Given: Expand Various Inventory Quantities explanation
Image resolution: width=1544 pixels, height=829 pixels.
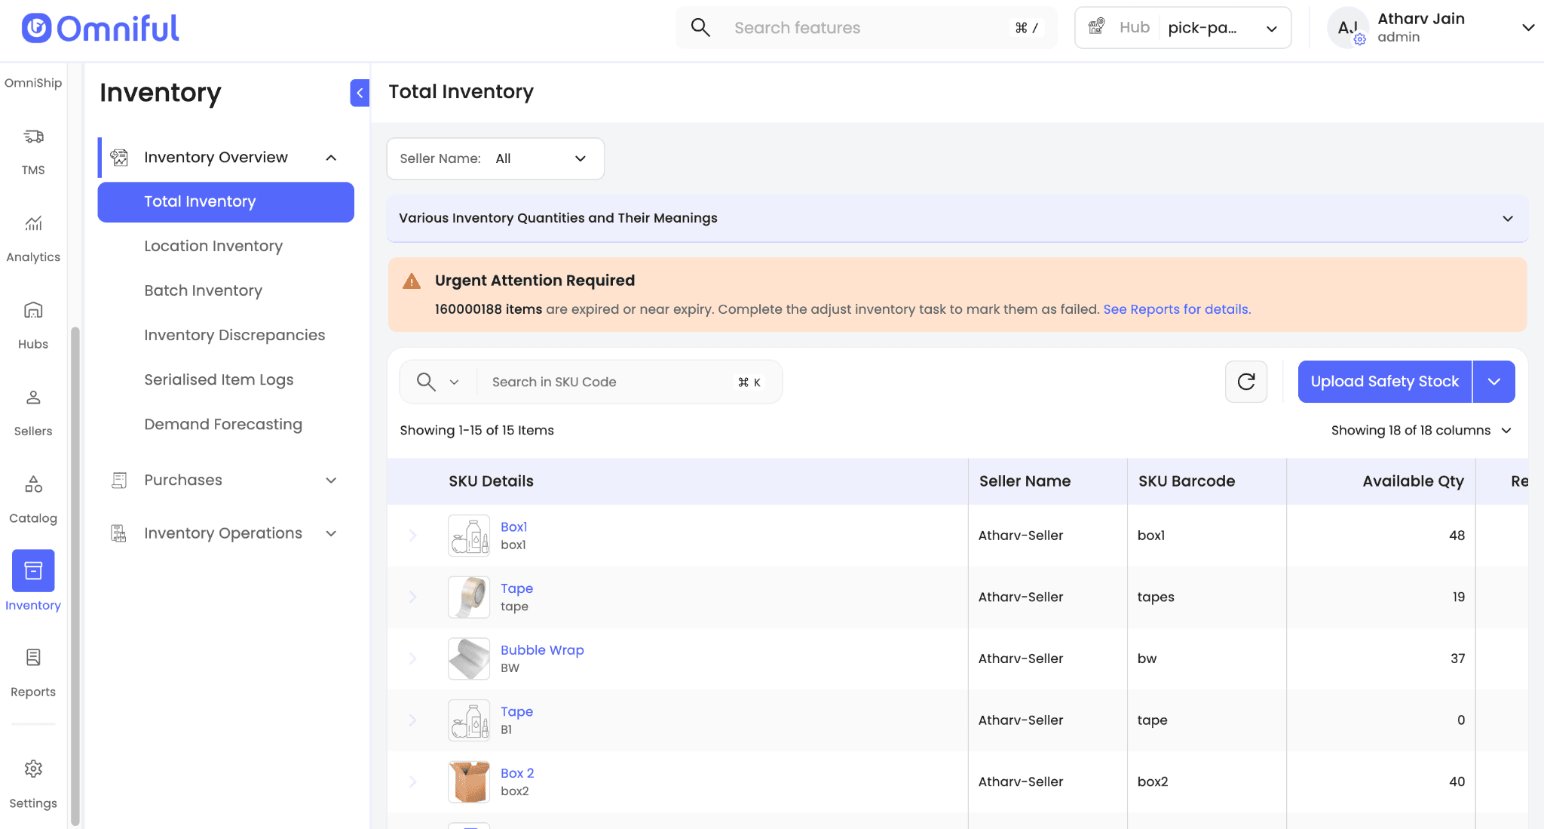Looking at the screenshot, I should [1507, 219].
